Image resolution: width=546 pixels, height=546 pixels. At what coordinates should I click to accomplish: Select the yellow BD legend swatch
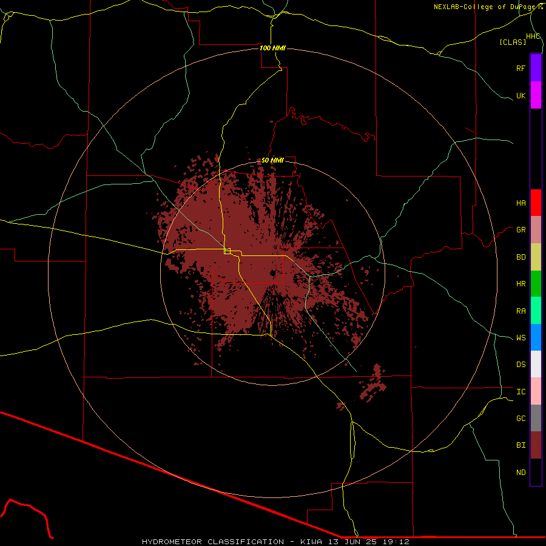pos(536,257)
